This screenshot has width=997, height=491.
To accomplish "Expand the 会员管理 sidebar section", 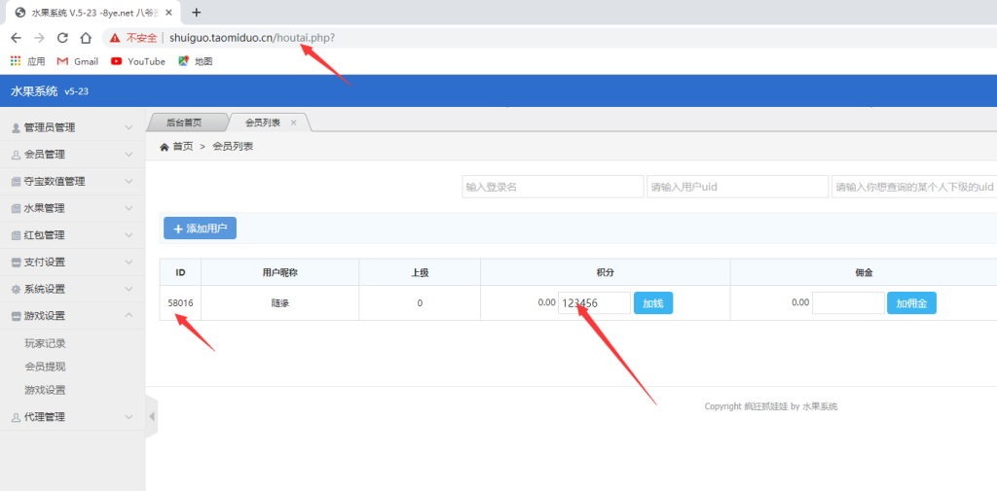I will pos(72,155).
